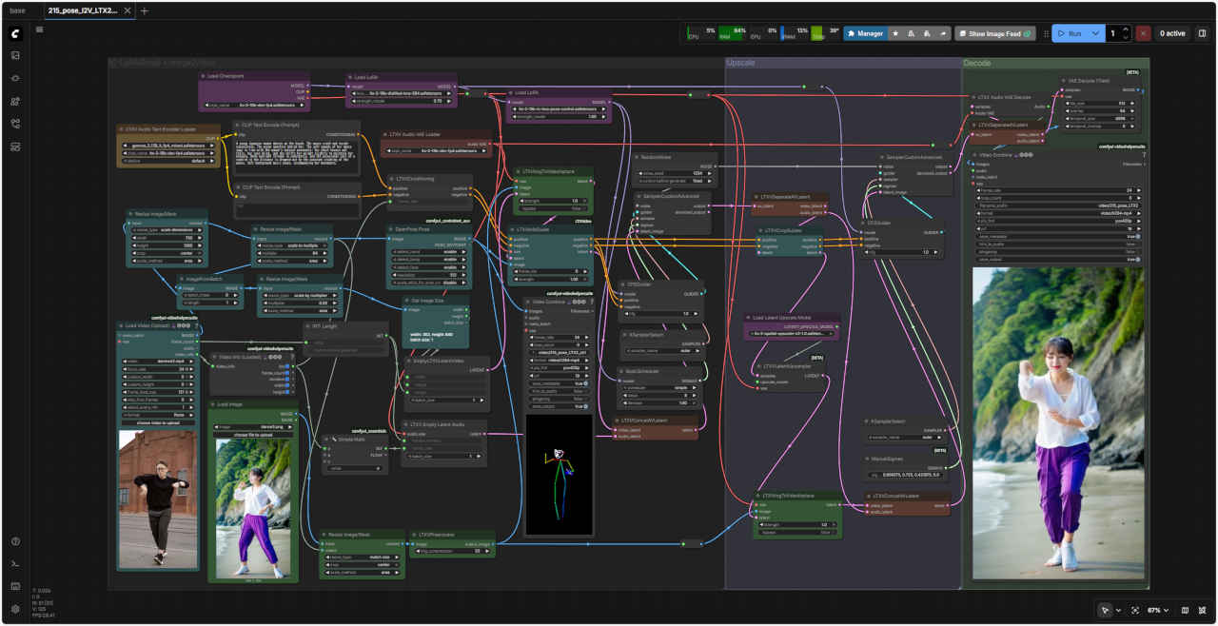1218x626 pixels.
Task: Toggle the minimap icon at bottom right
Action: 1185,610
